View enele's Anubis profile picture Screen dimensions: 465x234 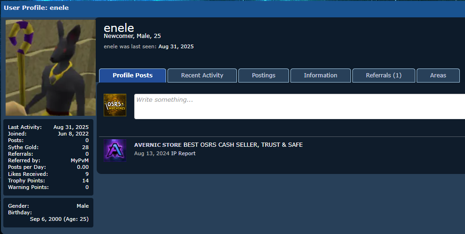click(x=50, y=68)
